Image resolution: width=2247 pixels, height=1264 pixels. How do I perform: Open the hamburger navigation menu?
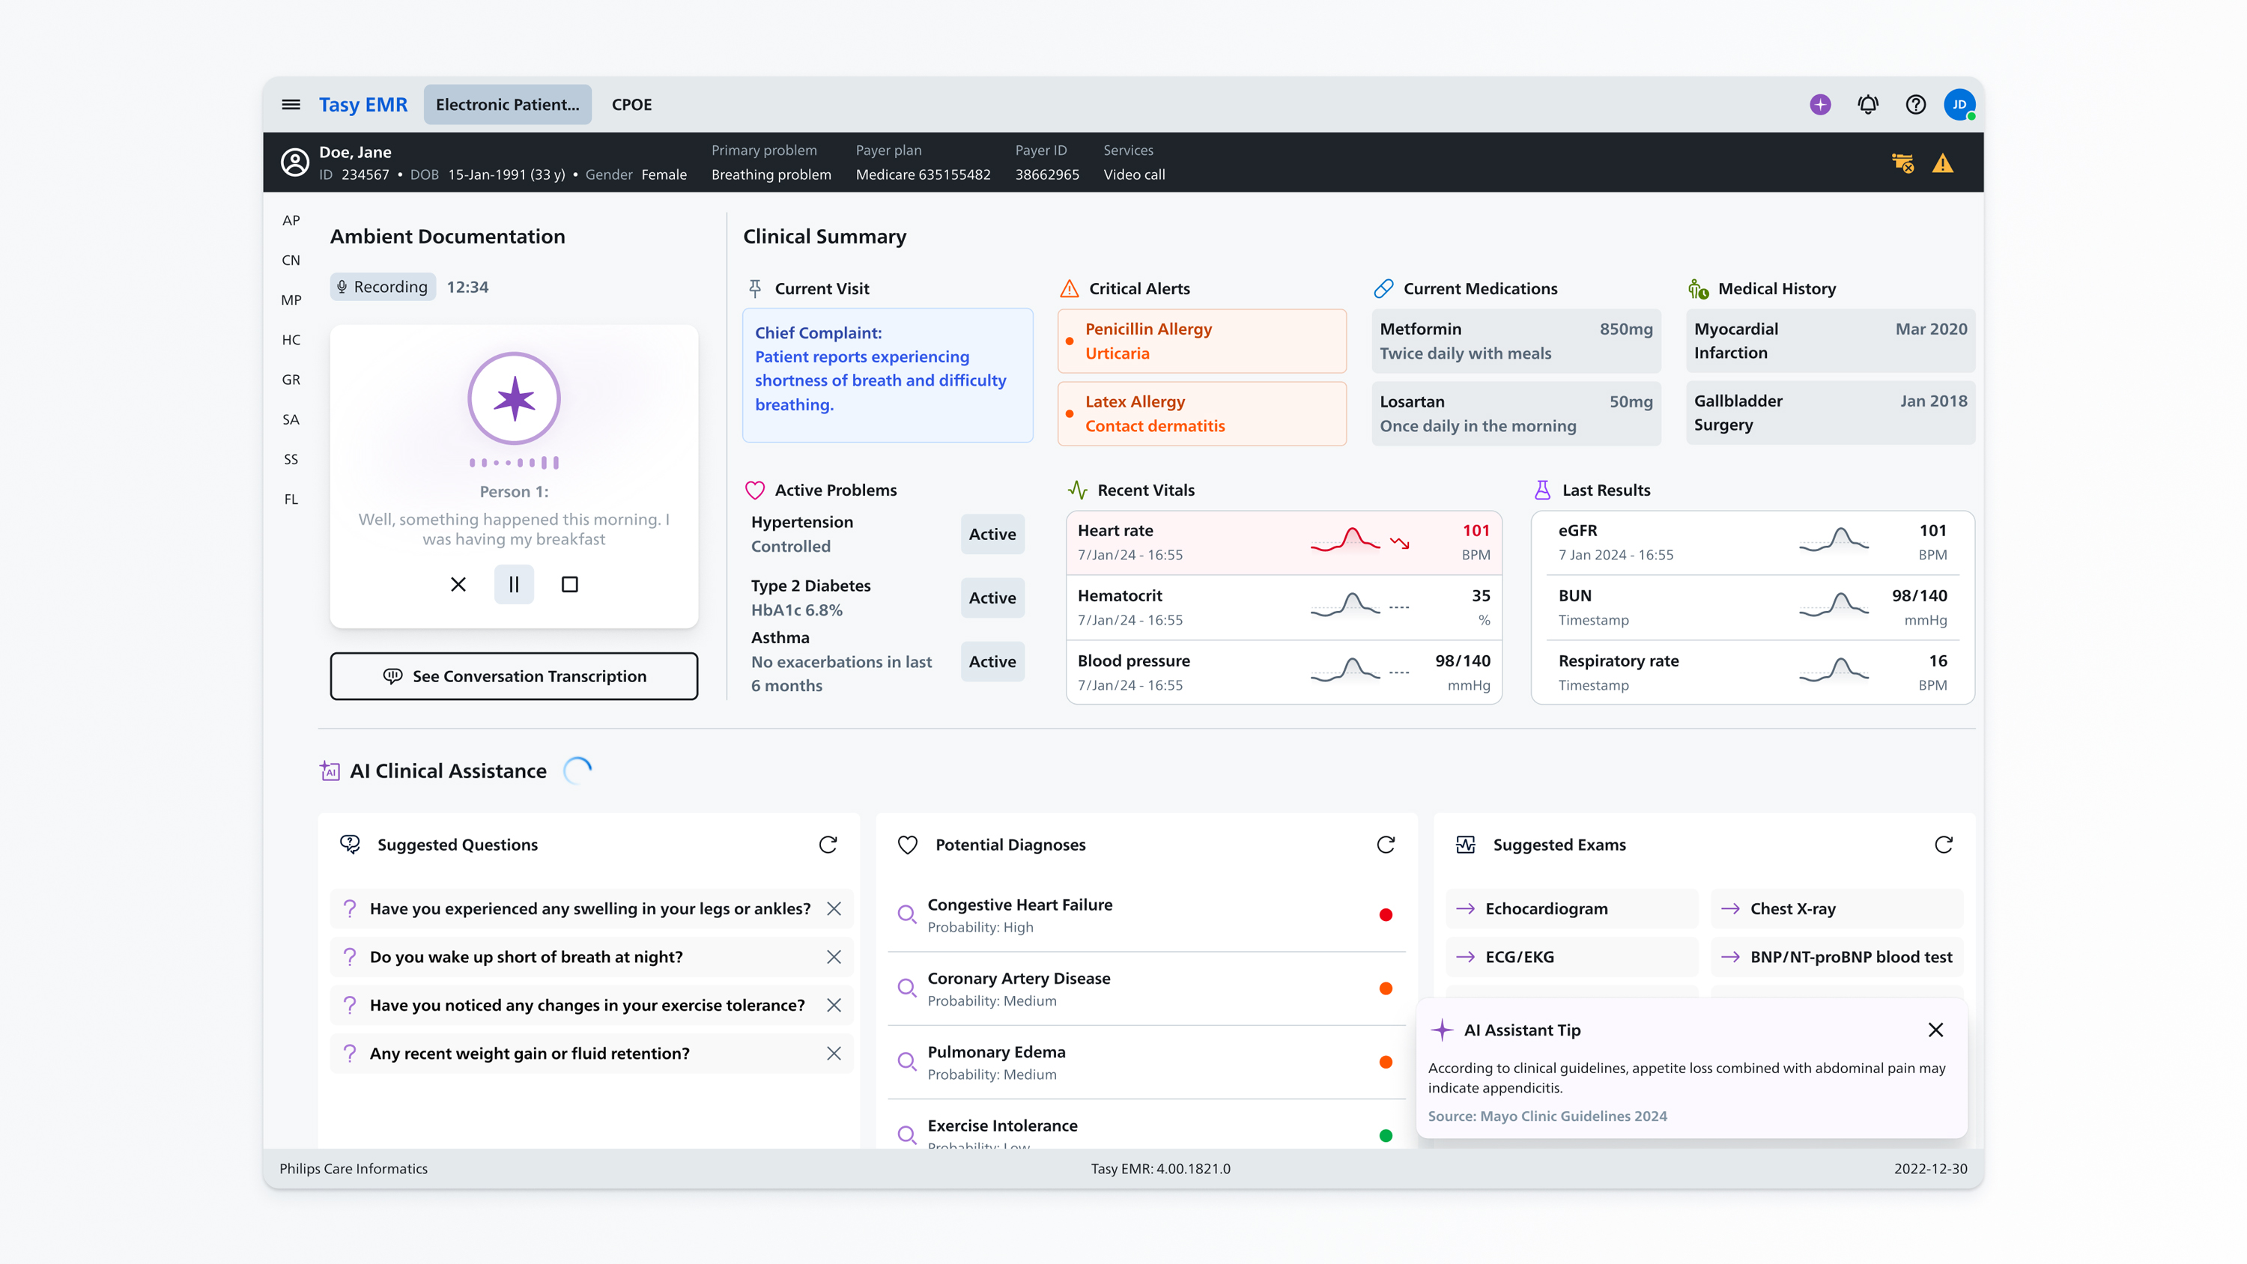coord(291,104)
